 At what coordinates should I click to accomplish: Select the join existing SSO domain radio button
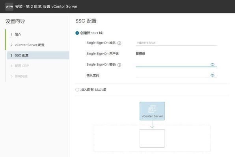pos(77,89)
